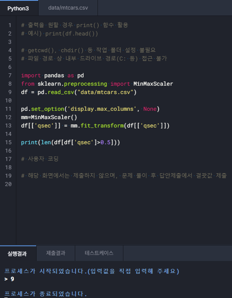232x298 pixels.
Task: Click the 답안제출 comment on line 19
Action: 124,176
